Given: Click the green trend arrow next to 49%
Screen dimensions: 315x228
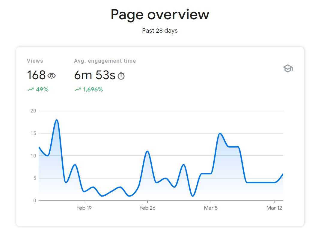Looking at the screenshot, I should [x=31, y=89].
